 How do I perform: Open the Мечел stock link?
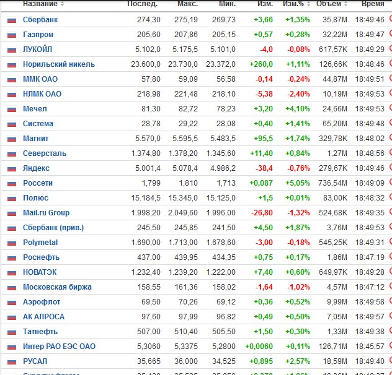pos(35,109)
